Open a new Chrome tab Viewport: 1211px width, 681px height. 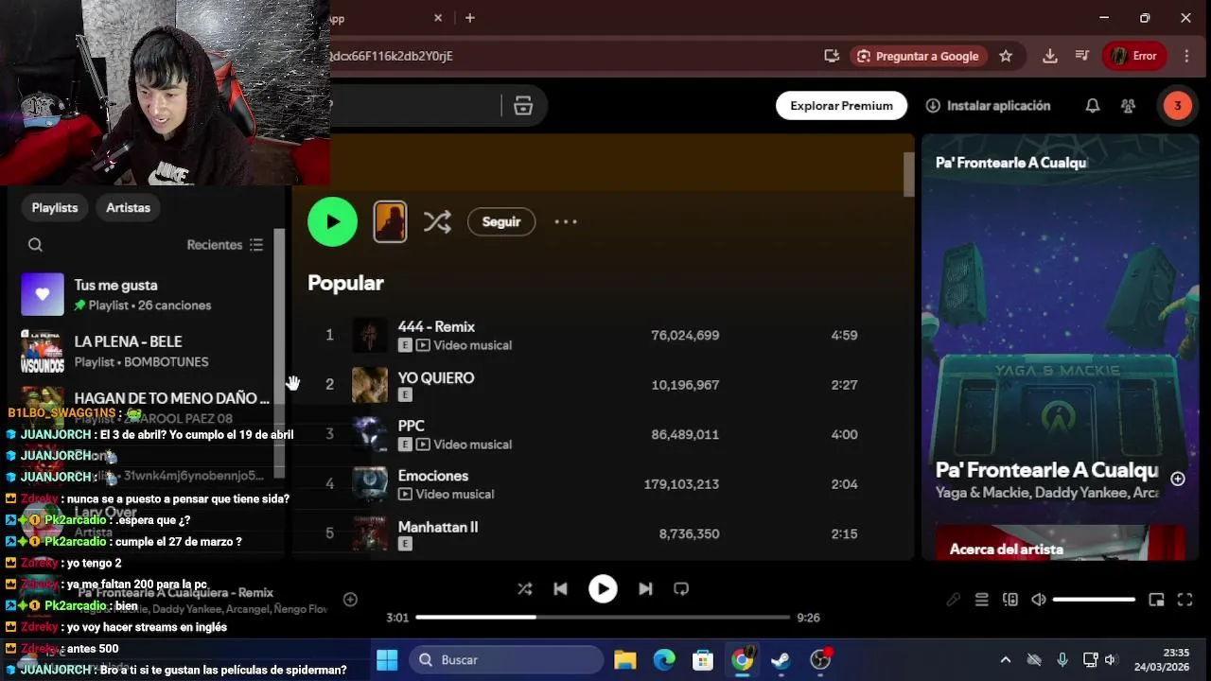[470, 18]
